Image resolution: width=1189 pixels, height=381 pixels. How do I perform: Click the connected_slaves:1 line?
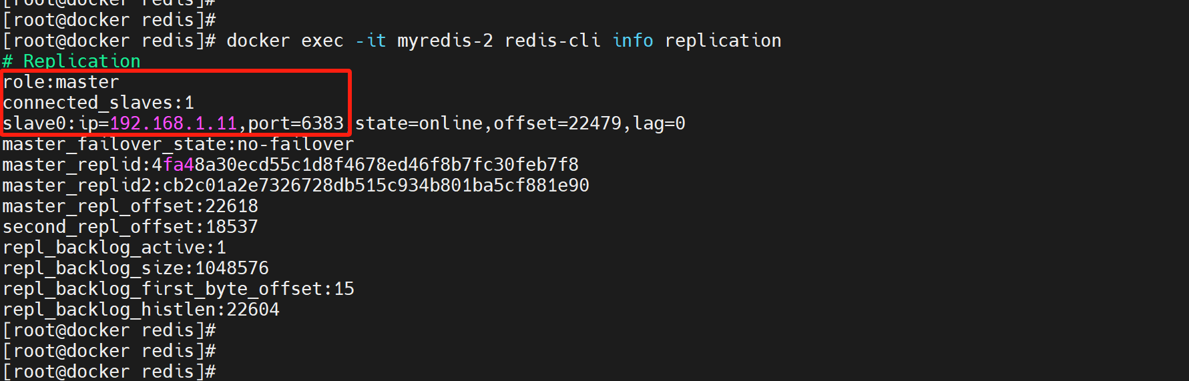98,103
